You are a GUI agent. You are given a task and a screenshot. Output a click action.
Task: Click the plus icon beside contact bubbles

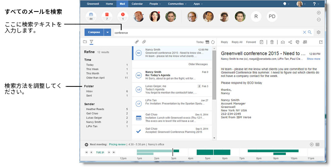[x=319, y=13]
